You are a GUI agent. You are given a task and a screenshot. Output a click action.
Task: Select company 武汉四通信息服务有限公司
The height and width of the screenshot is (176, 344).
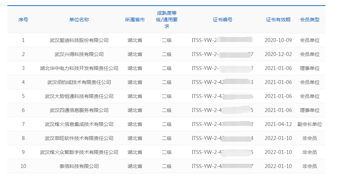79,110
